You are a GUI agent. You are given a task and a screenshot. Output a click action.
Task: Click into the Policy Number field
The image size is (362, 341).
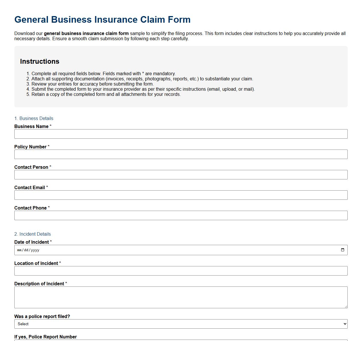181,154
